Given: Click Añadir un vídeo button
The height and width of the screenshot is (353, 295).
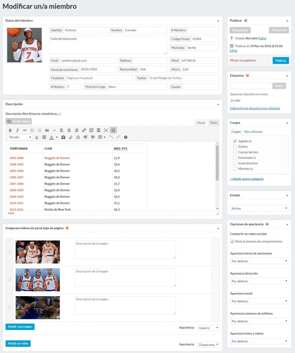Looking at the screenshot, I should pyautogui.click(x=18, y=343).
